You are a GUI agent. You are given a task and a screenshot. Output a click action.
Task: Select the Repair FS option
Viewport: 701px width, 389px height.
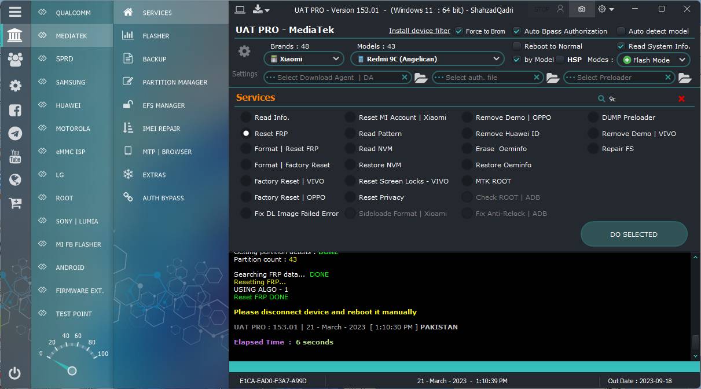593,149
